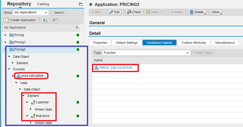This screenshot has width=243, height=127.
Task: Click green status indicator next to Pricing1
Action: (78, 42)
